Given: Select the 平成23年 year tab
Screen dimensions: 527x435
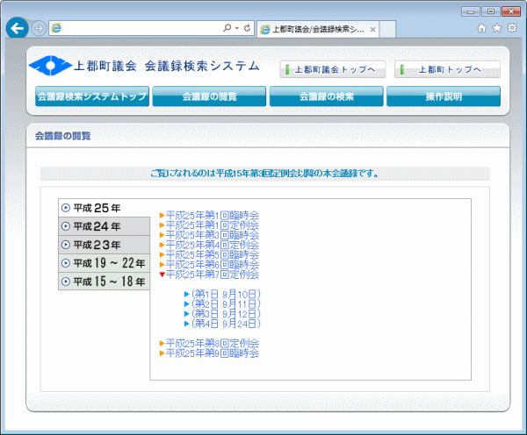Looking at the screenshot, I should 105,245.
